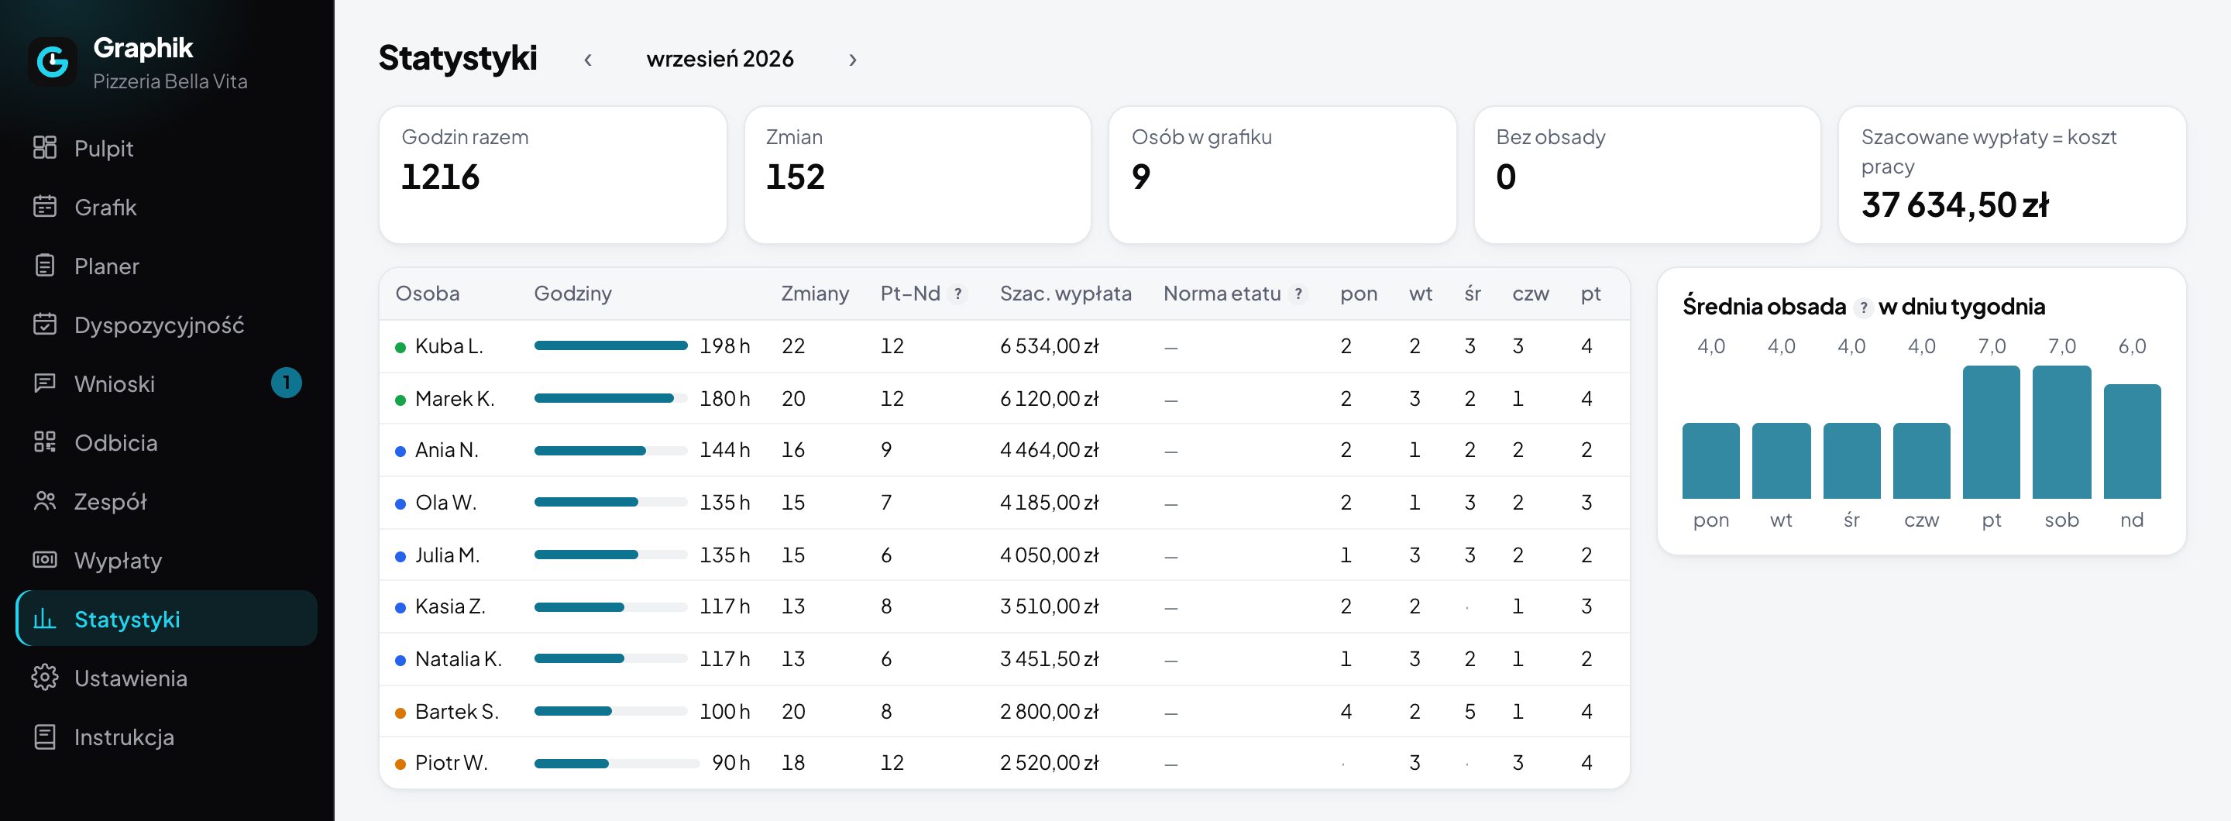
Task: Click the Ustawienia gear icon
Action: 44,677
